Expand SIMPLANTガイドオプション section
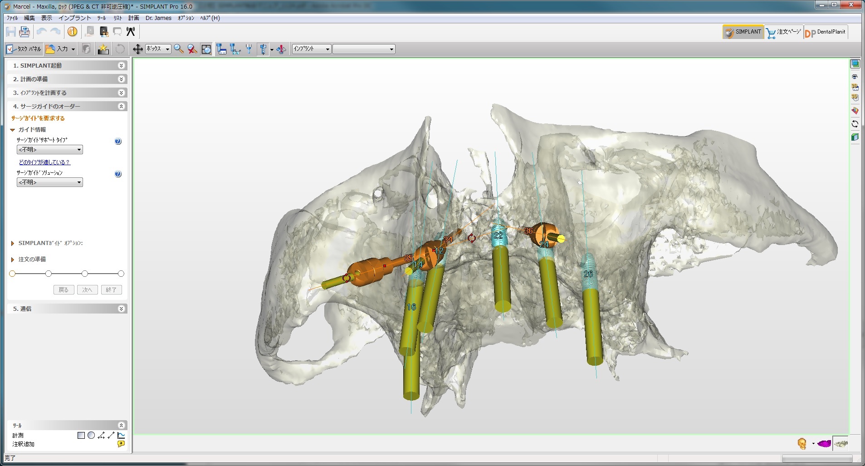The width and height of the screenshot is (865, 466). pyautogui.click(x=13, y=243)
